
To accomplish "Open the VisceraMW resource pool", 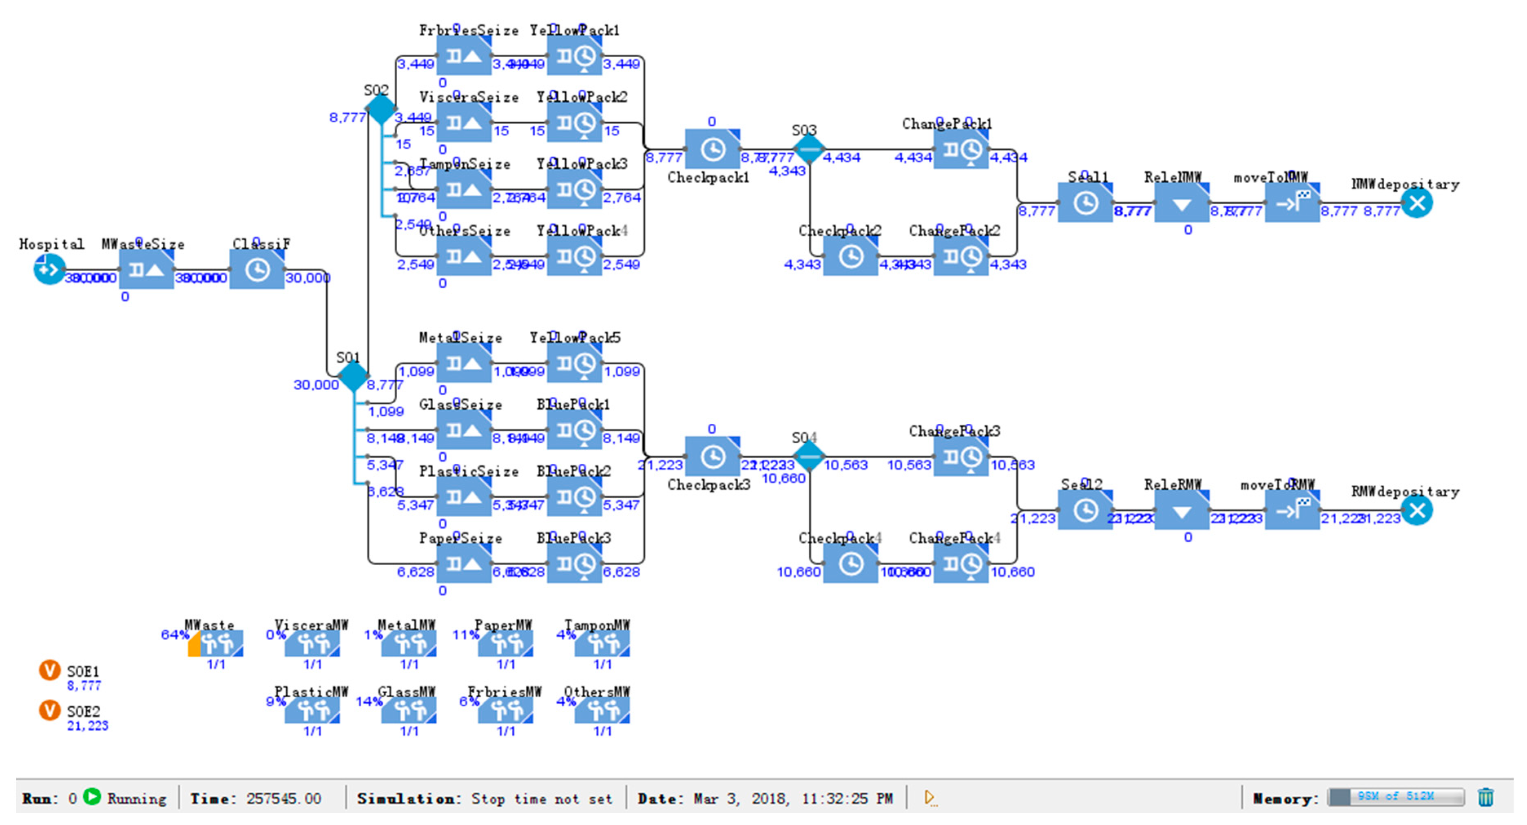I will pos(312,644).
